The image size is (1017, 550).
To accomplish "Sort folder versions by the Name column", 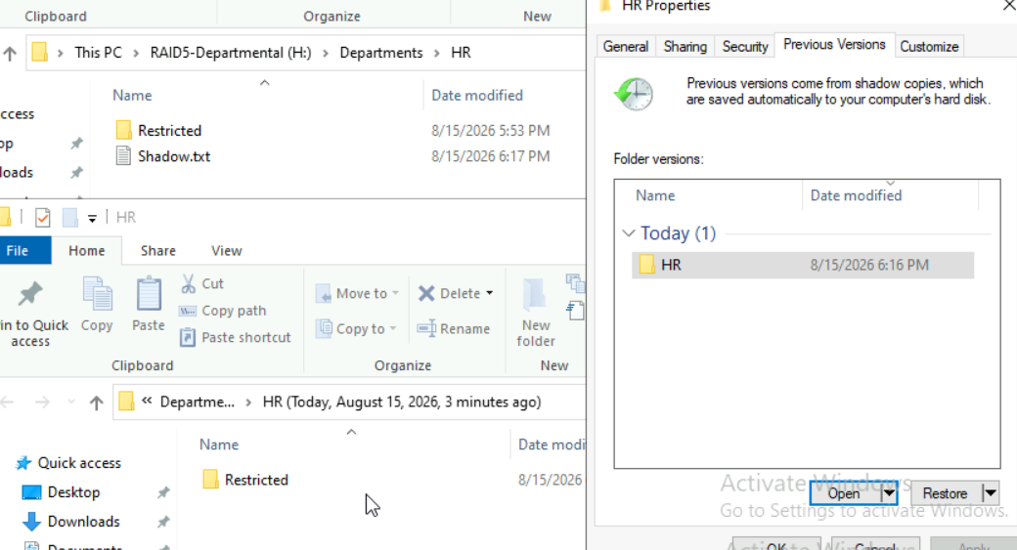I will point(655,195).
